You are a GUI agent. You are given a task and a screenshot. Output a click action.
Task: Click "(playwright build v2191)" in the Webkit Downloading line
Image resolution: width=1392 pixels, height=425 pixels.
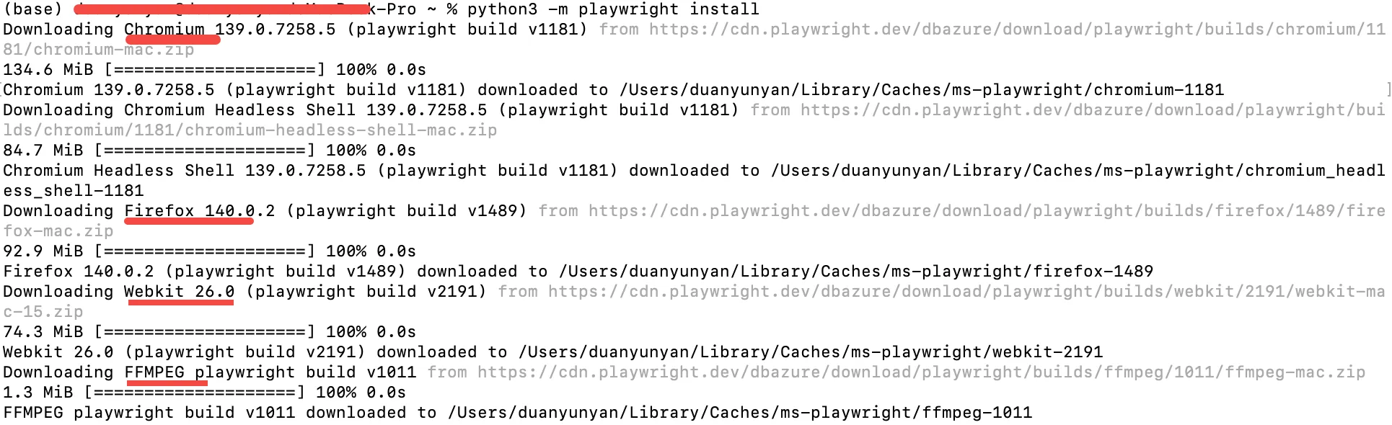click(x=366, y=292)
